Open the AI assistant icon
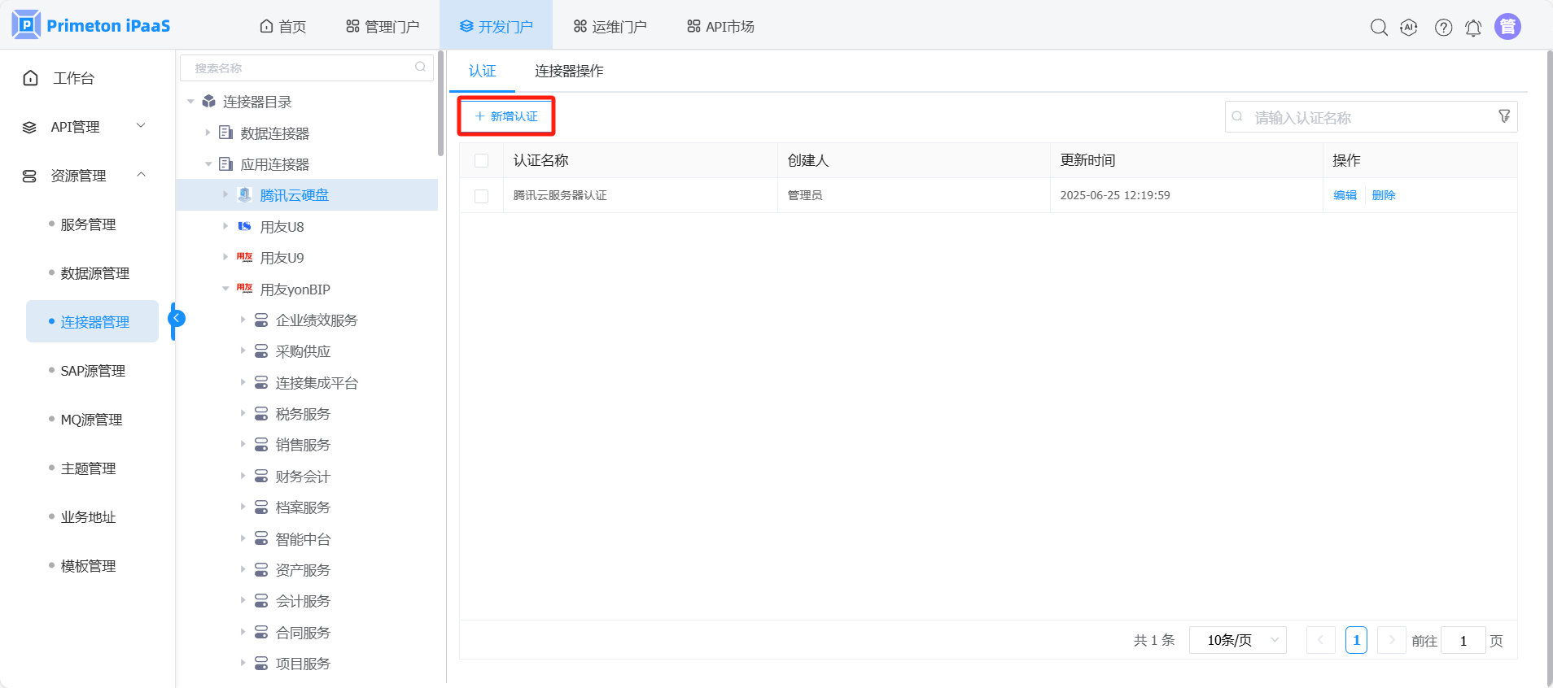 (x=1408, y=27)
